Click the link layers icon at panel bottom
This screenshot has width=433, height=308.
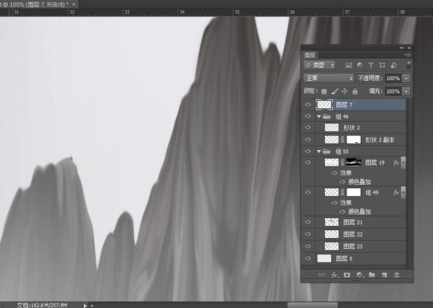tap(321, 275)
